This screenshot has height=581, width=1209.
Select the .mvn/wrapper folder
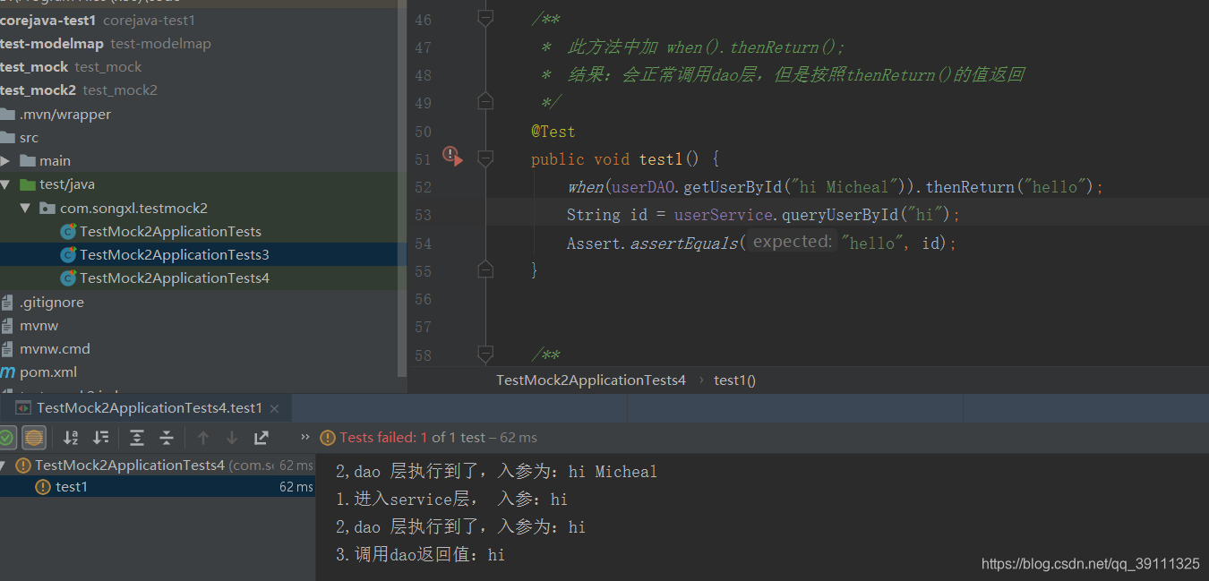[64, 115]
